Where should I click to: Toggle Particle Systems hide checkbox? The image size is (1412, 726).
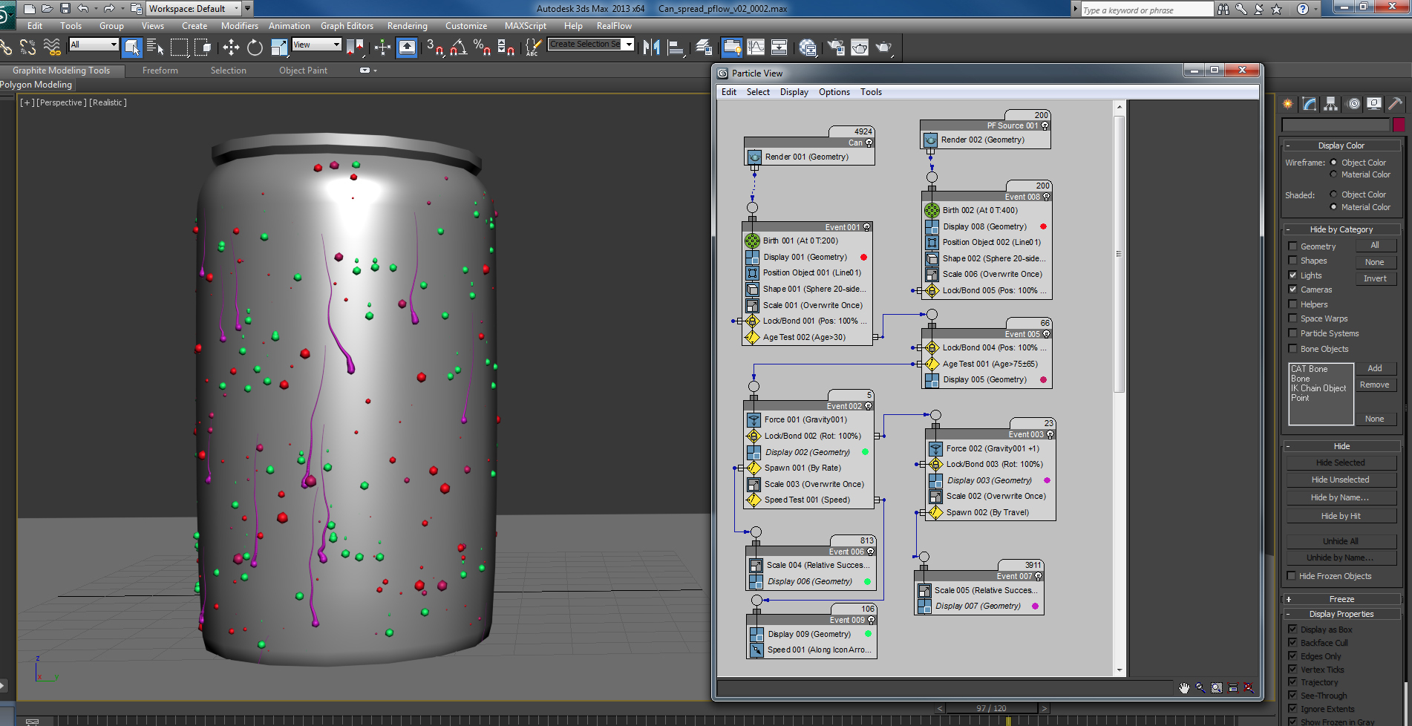pos(1292,333)
